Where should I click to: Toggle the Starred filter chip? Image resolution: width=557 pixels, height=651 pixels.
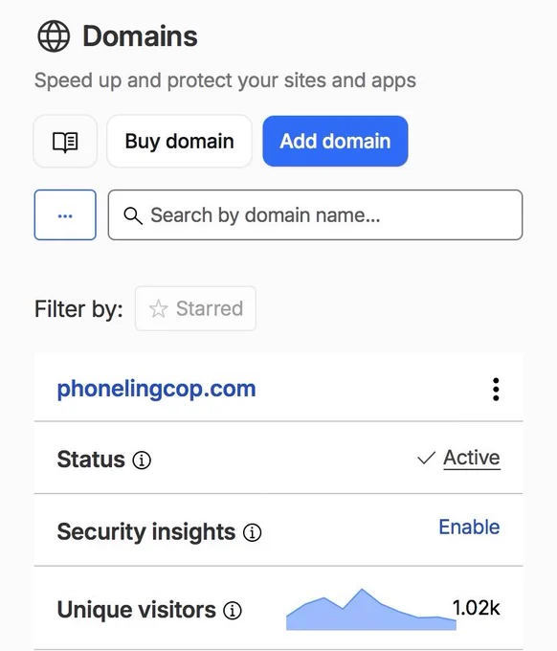click(x=195, y=308)
